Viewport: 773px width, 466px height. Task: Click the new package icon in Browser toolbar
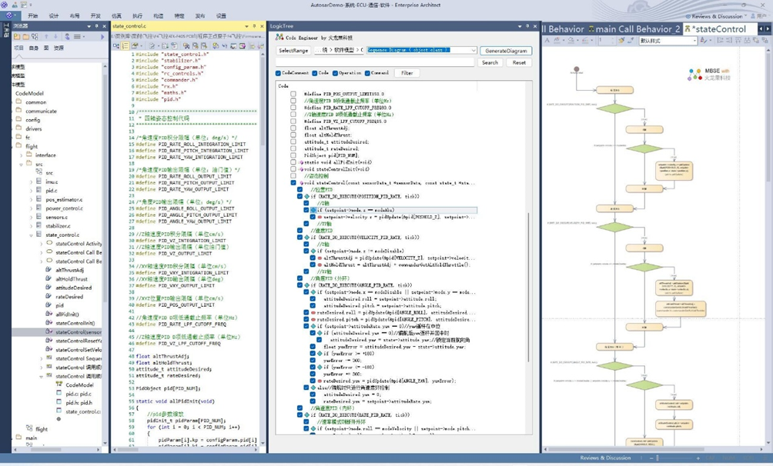(x=17, y=36)
